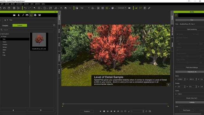
Task: Click the Reset (Zero Out) button
Action: [x=192, y=98]
